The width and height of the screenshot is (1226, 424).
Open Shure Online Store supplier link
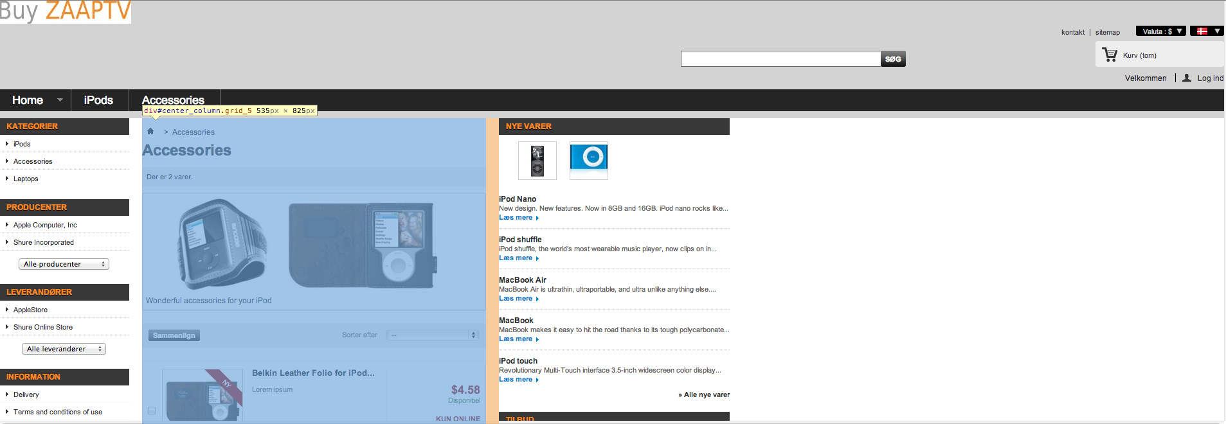coord(43,327)
